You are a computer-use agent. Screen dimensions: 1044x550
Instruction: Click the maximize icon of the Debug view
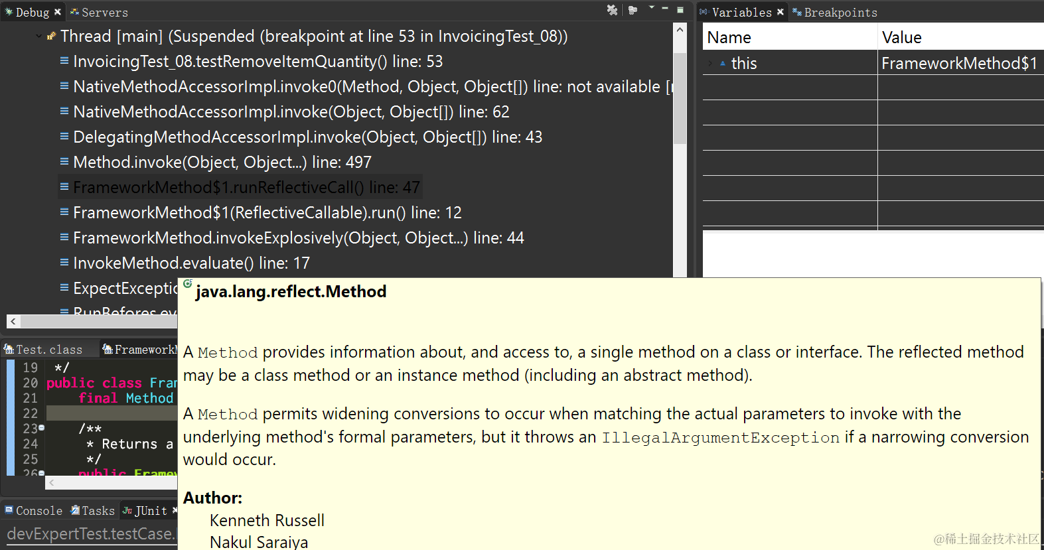680,9
